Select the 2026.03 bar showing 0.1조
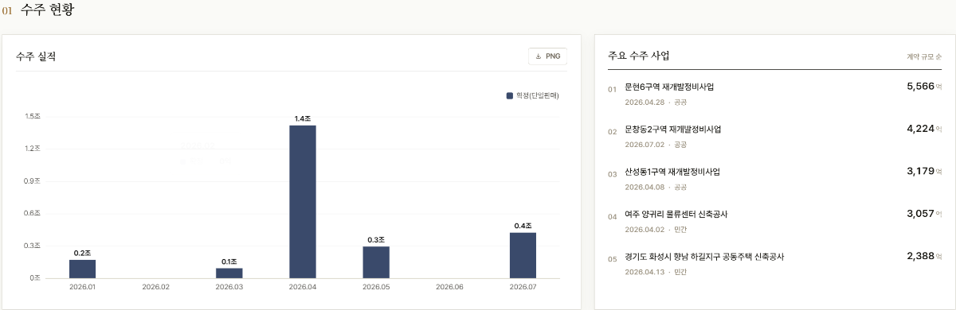 [x=229, y=273]
